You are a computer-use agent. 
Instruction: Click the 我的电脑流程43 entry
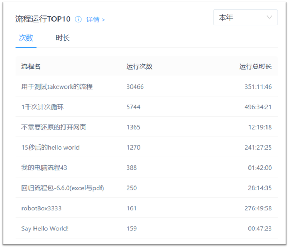pos(44,168)
